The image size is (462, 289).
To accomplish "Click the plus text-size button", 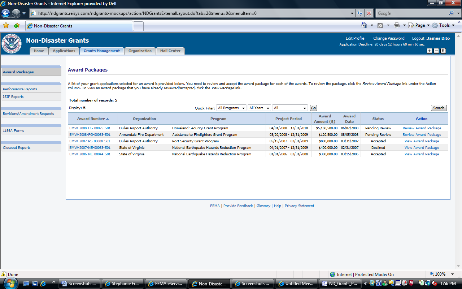I will [x=430, y=51].
